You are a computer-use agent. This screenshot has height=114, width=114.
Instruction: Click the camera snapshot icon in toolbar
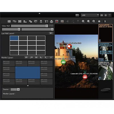coord(46,21)
